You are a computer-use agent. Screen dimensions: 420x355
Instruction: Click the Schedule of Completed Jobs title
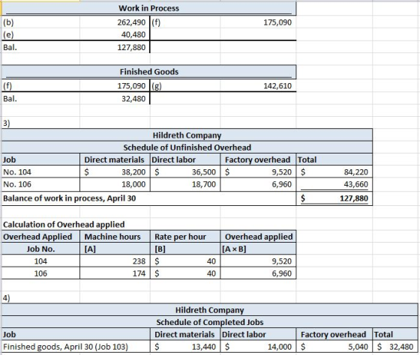[210, 322]
